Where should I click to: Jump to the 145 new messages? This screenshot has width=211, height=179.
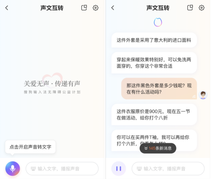pos(158,148)
